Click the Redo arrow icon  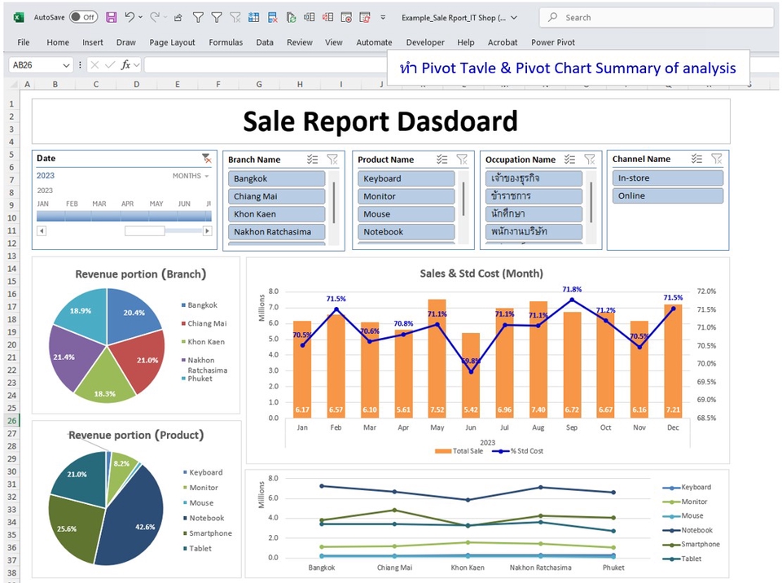pos(155,17)
